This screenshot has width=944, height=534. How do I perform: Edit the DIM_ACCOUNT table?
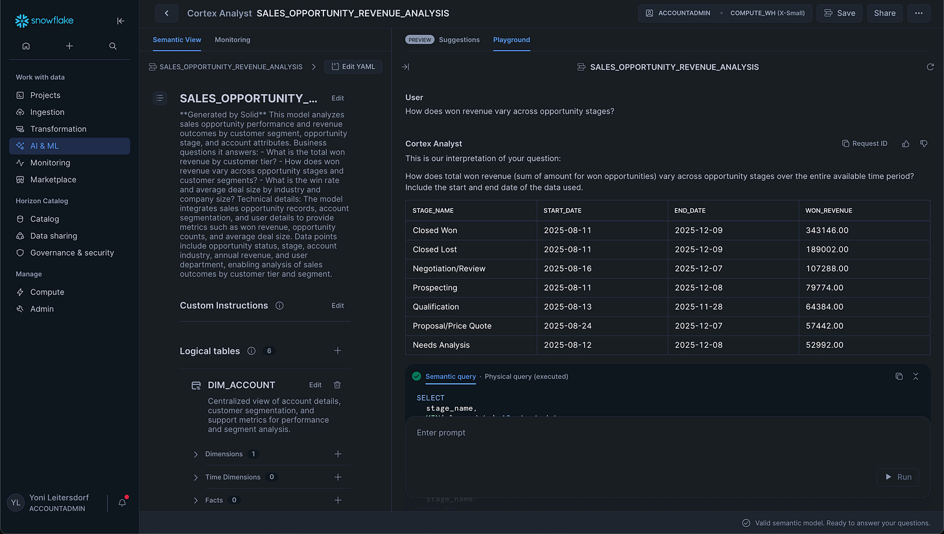coord(315,385)
